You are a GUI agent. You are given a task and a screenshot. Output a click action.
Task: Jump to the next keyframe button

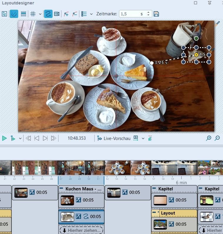(x=45, y=138)
